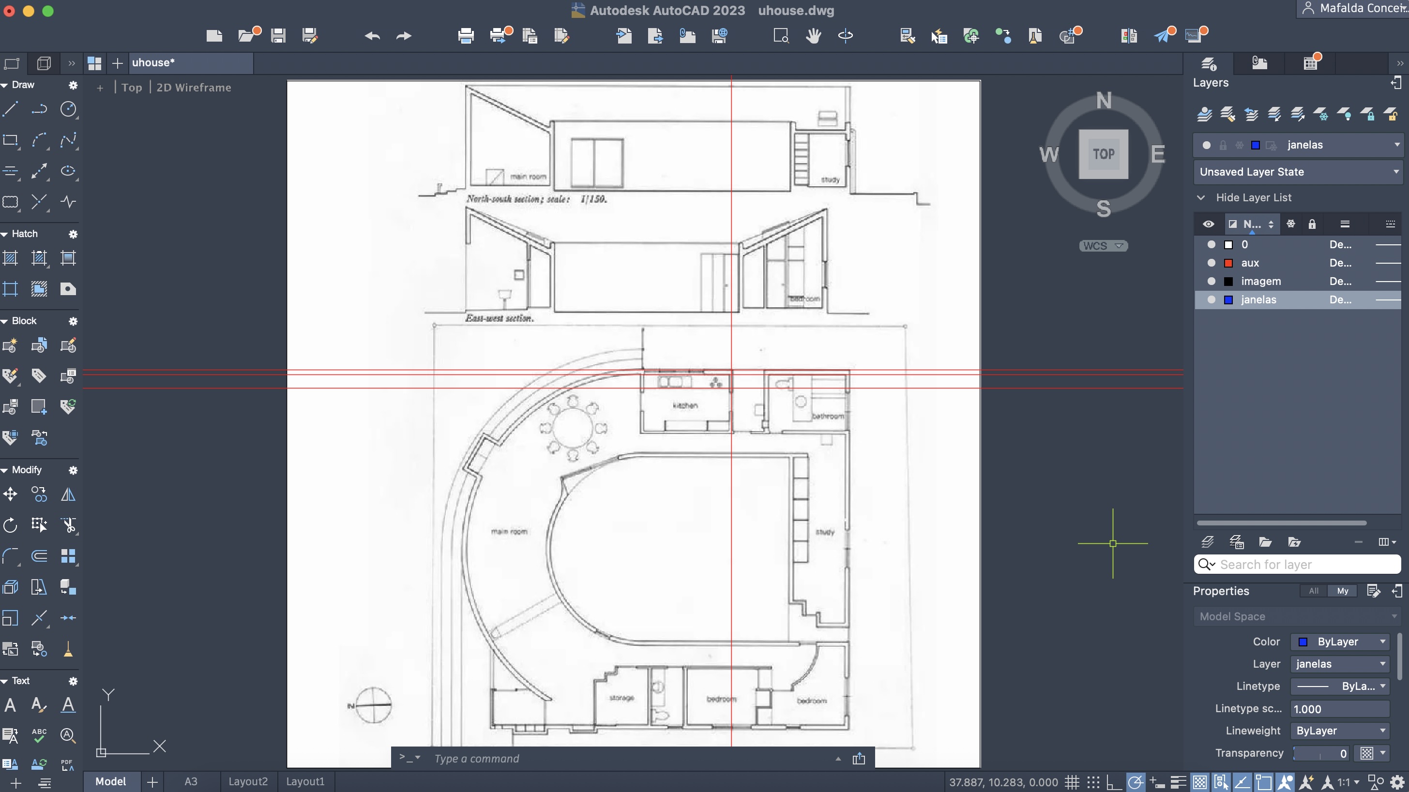Screen dimensions: 1409x792
Task: Switch to the Layout2 tab
Action: pos(248,781)
